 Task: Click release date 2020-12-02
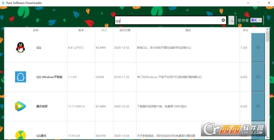pos(122,48)
